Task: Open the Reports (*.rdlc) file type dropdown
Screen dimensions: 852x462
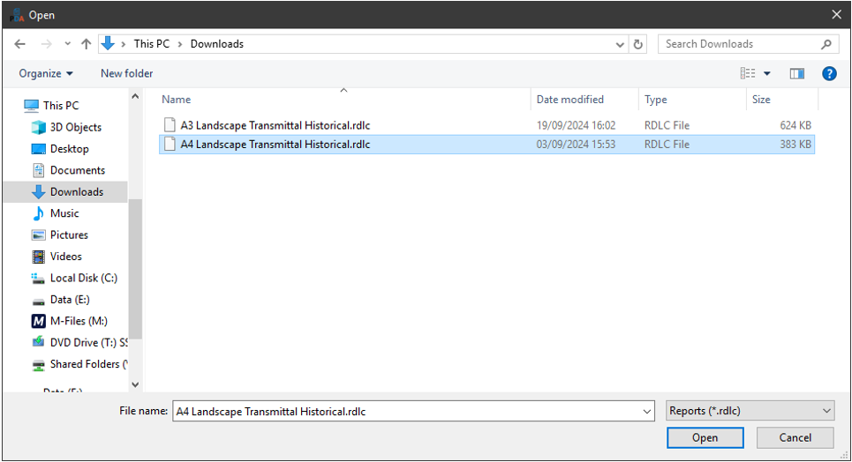Action: pos(750,411)
